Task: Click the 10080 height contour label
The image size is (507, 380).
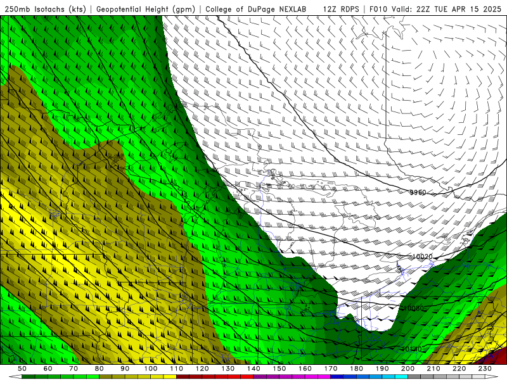Action: click(414, 308)
